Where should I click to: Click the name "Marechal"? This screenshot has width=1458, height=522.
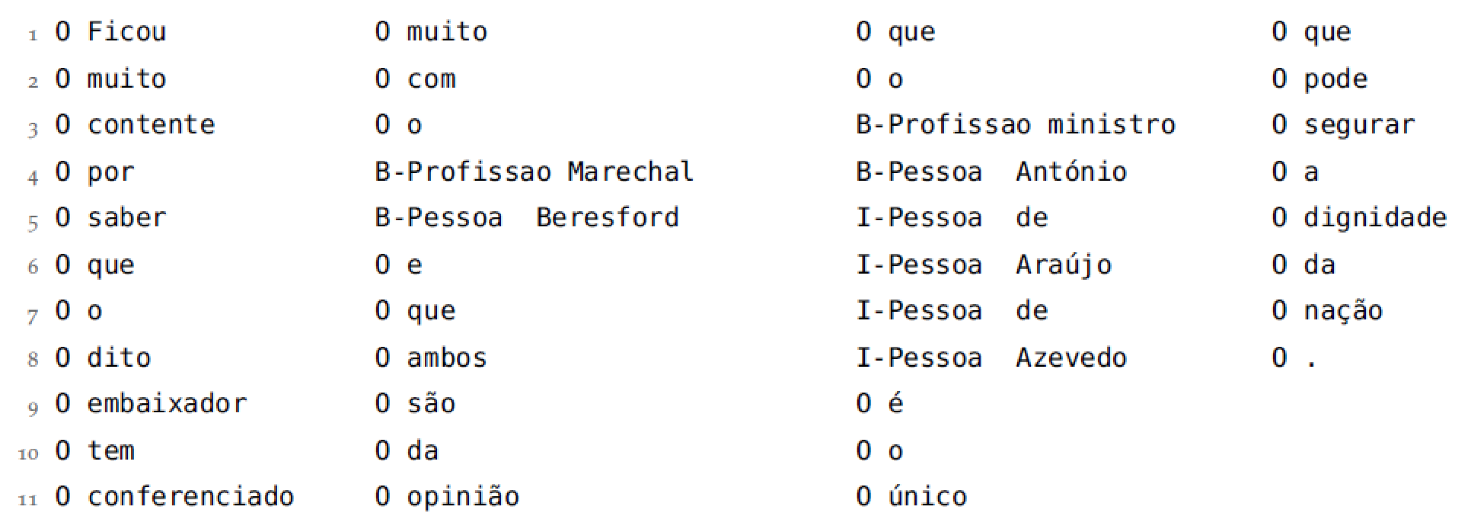[x=630, y=171]
